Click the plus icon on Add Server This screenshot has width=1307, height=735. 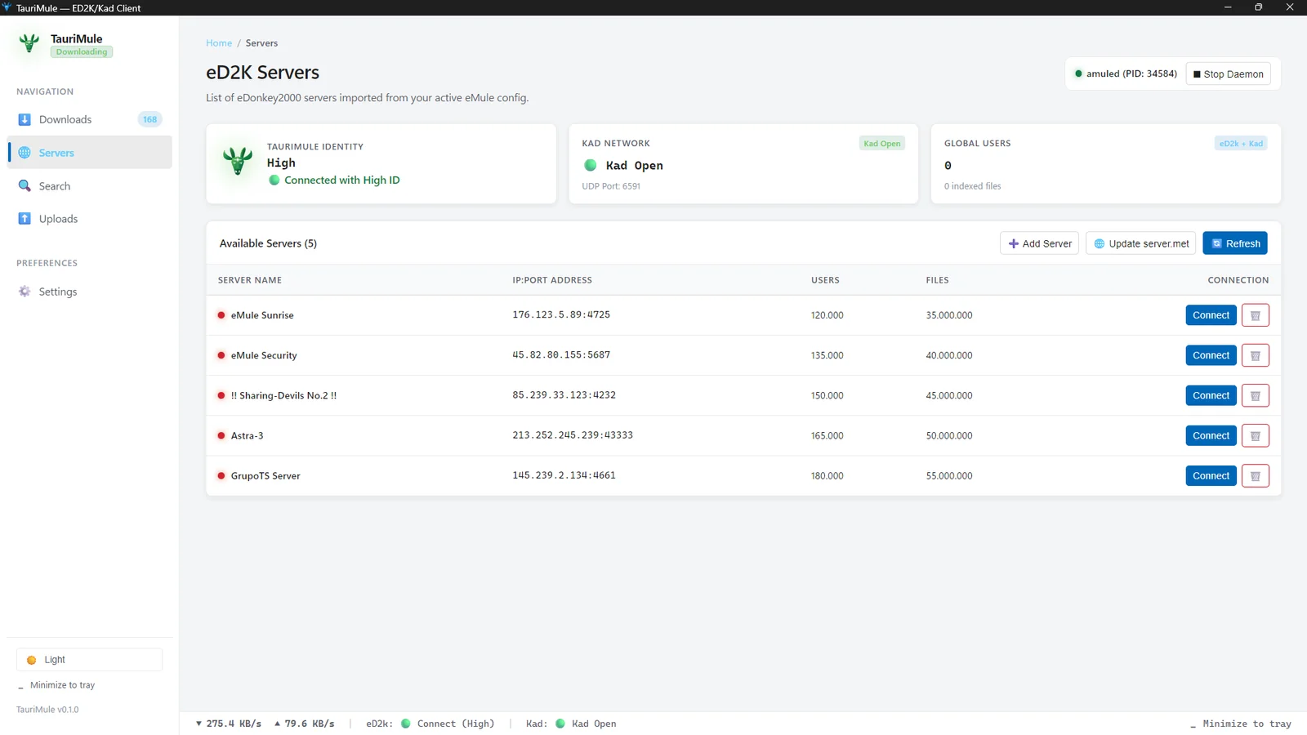pos(1014,243)
